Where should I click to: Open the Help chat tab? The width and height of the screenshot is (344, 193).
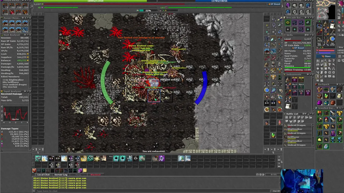click(78, 175)
